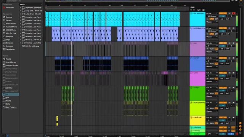
Task: Select the Grooves category
Action: click(9, 46)
